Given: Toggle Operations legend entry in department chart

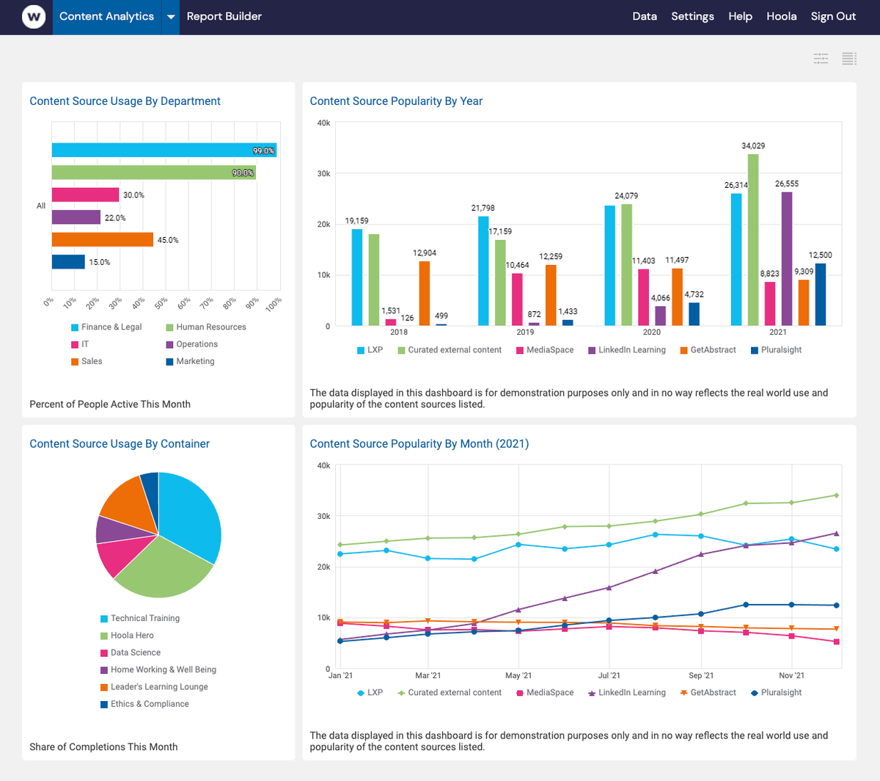Looking at the screenshot, I should pyautogui.click(x=192, y=344).
